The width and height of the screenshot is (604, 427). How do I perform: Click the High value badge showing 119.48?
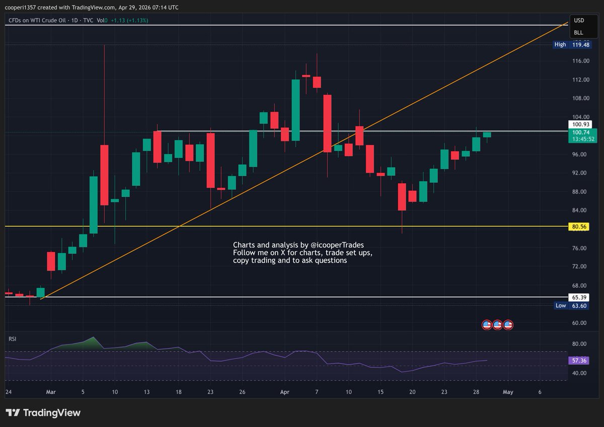point(574,45)
